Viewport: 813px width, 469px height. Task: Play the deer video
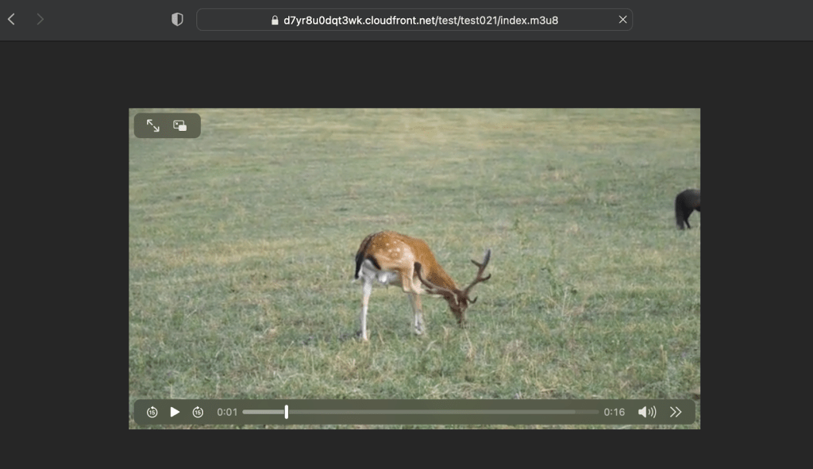175,412
